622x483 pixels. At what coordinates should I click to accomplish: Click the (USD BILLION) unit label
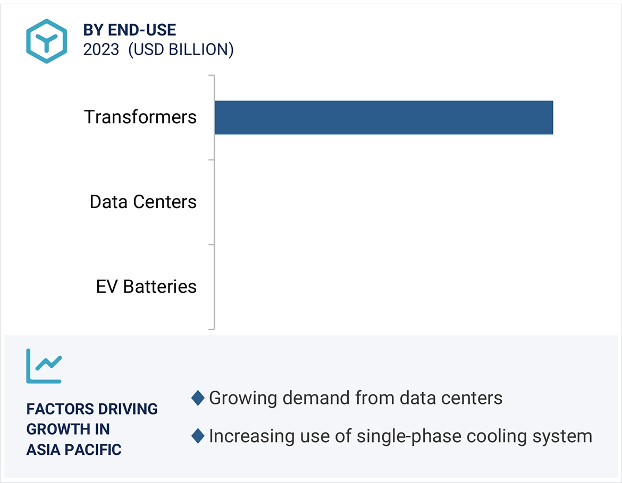point(181,50)
